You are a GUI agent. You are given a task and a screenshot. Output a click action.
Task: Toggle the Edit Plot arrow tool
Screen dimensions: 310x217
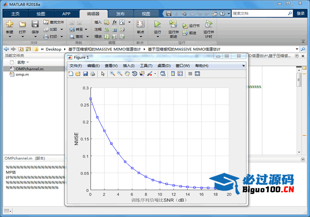pos(103,74)
